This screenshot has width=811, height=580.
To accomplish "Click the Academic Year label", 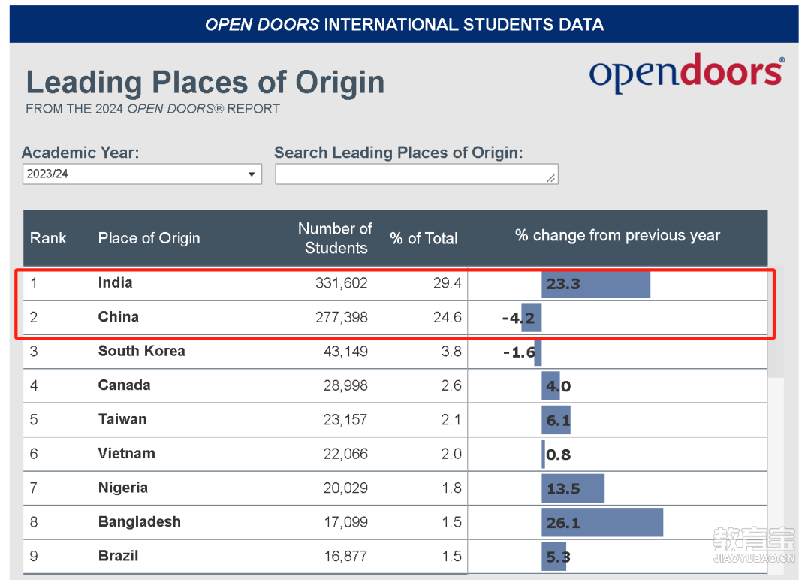I will [80, 153].
